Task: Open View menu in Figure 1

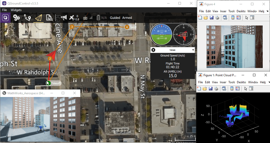Action: 215,82
